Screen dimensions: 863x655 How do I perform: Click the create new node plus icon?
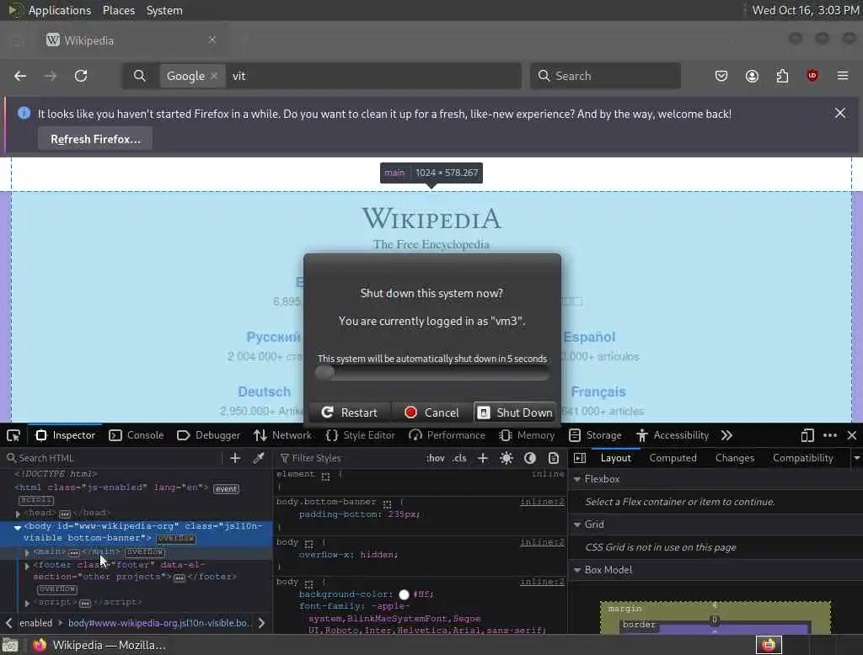click(x=235, y=457)
